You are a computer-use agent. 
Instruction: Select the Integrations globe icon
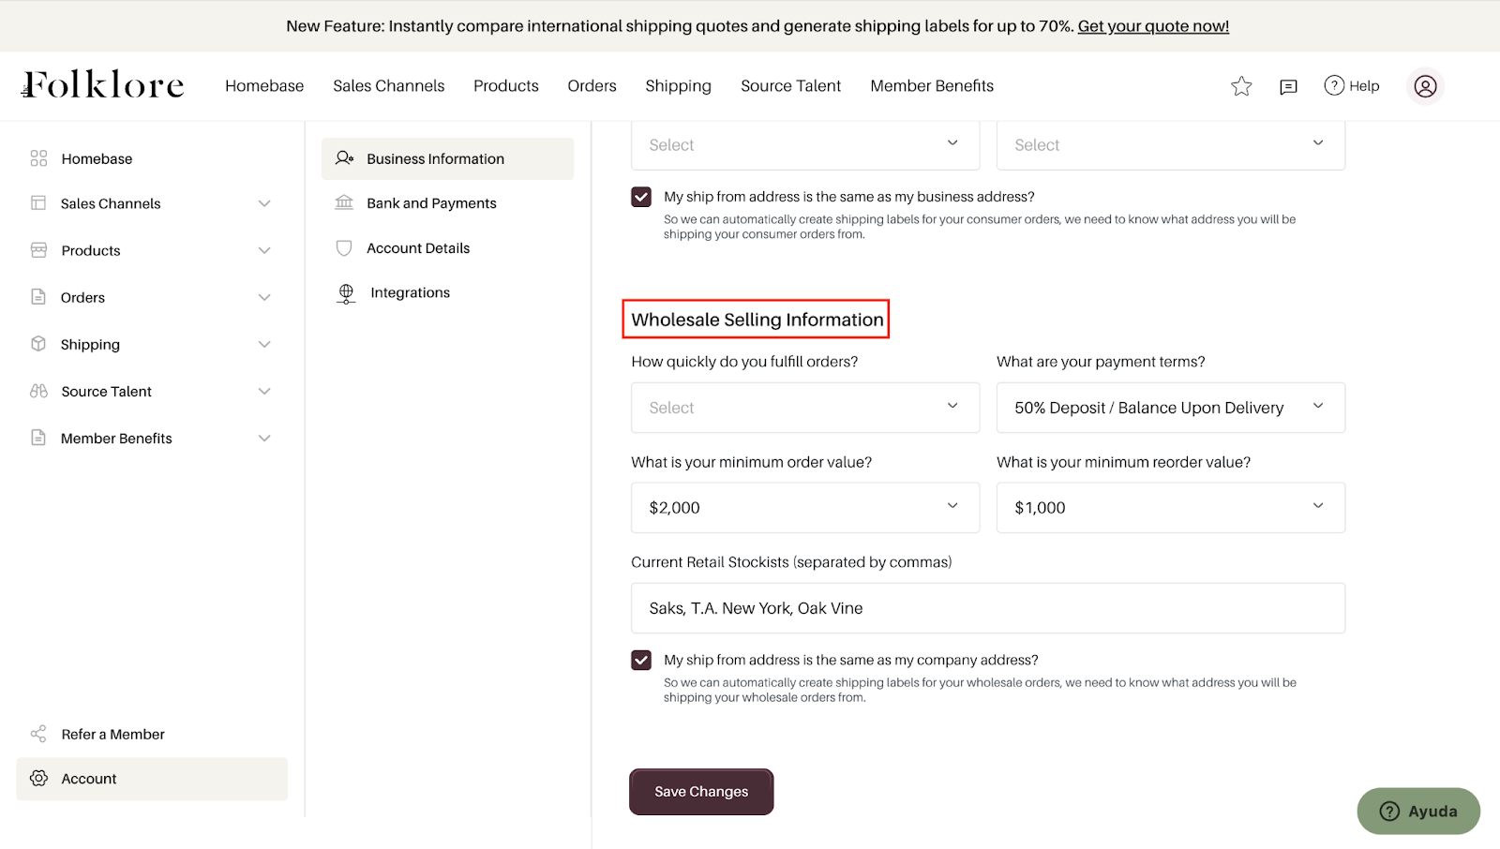click(346, 293)
